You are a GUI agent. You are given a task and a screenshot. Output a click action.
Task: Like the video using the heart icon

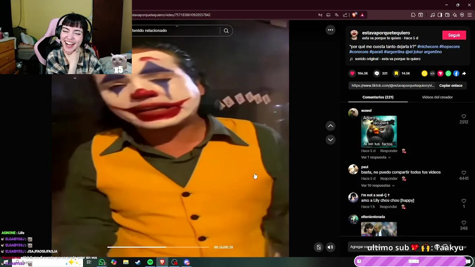click(x=353, y=73)
